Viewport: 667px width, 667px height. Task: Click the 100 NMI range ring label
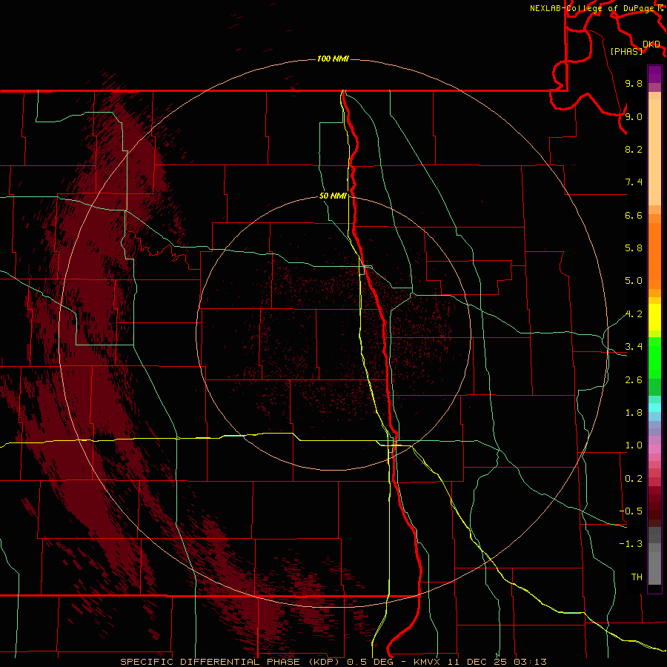333,59
